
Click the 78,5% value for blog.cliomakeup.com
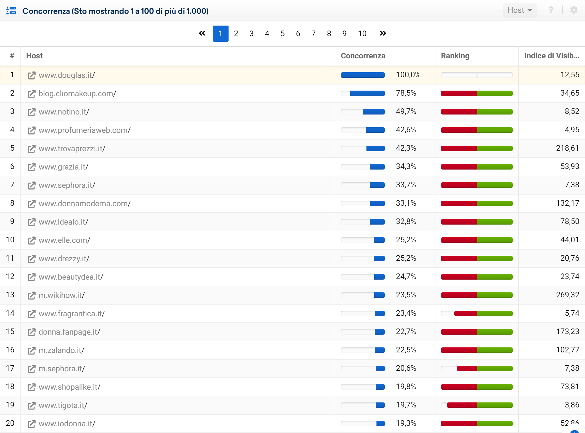(406, 93)
